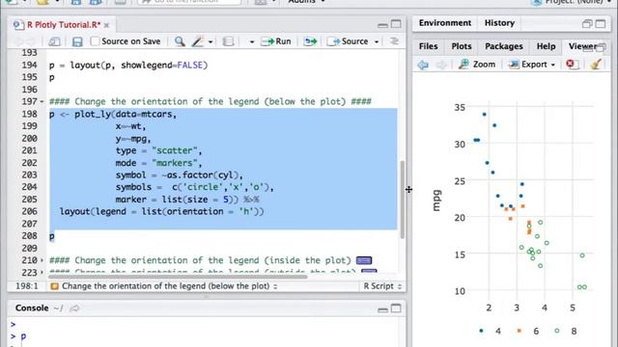618x347 pixels.
Task: Select the Viewer tab
Action: pos(582,46)
